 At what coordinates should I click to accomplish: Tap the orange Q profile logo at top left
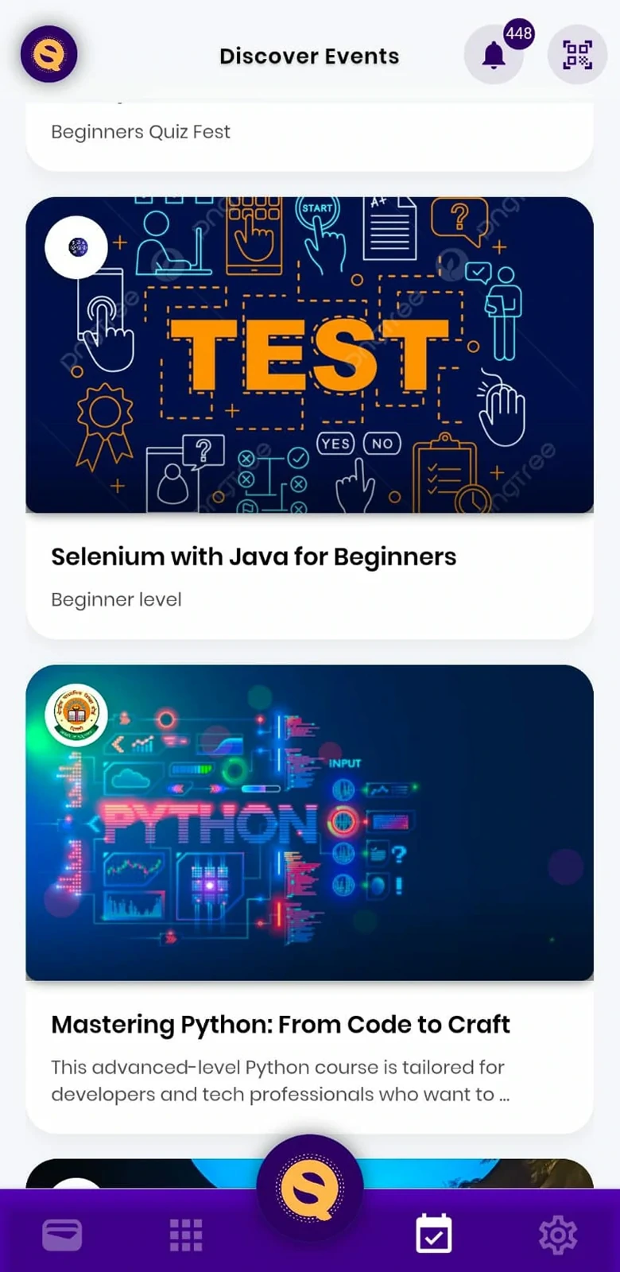(x=48, y=54)
